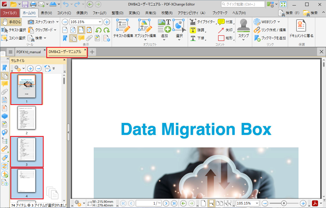
Task: Enlarge thumbnails with the panel's plus icon
Action: coord(30,69)
